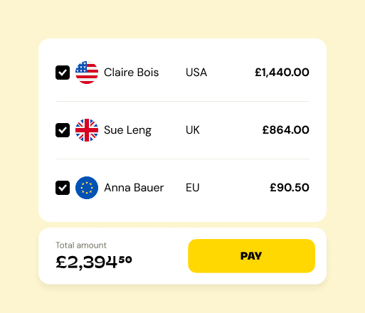The width and height of the screenshot is (365, 313).
Task: Click the divider below Claire Bois row
Action: coord(182,101)
